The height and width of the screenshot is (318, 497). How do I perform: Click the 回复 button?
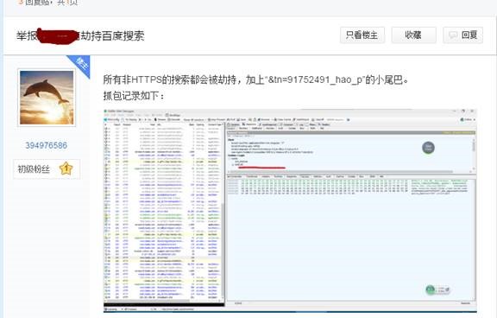tap(462, 35)
